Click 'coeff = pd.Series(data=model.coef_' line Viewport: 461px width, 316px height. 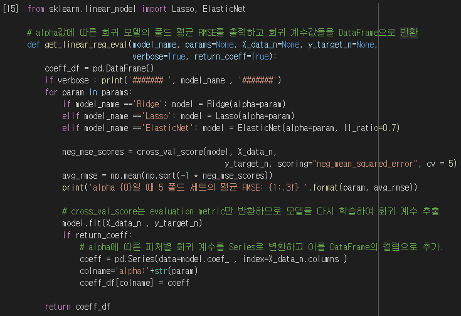(x=213, y=259)
